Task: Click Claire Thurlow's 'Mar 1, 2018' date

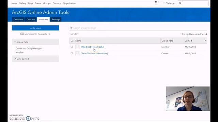Action: click(190, 54)
